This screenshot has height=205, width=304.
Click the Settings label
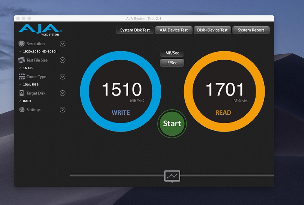tap(33, 110)
